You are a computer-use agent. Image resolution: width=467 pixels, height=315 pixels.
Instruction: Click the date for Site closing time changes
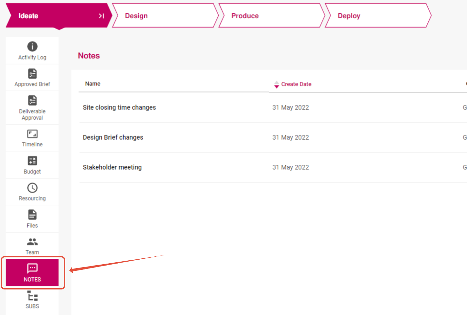pos(291,107)
